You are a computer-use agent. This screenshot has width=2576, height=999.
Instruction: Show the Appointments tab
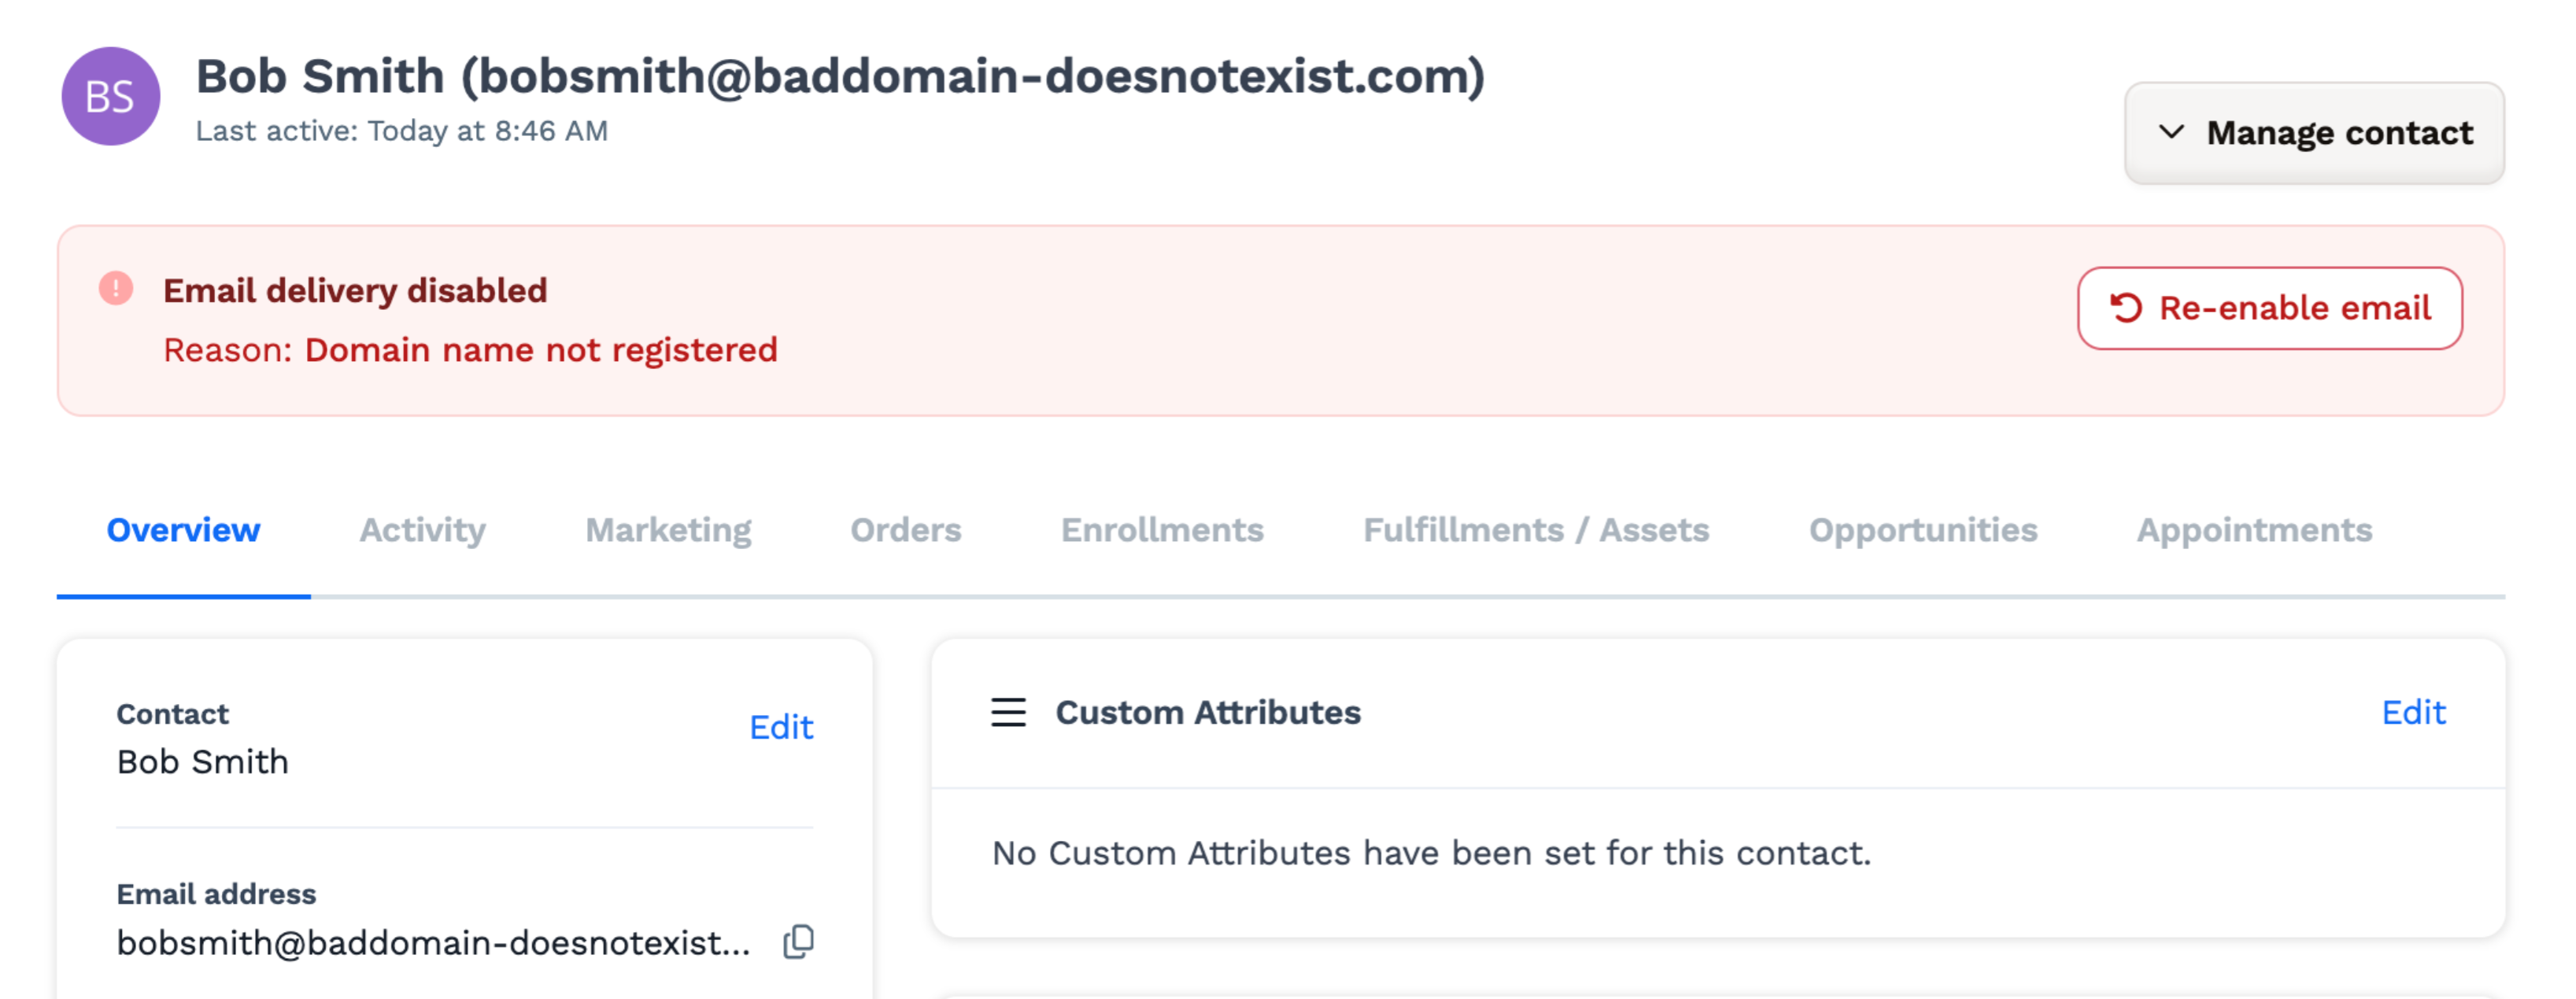click(2254, 529)
